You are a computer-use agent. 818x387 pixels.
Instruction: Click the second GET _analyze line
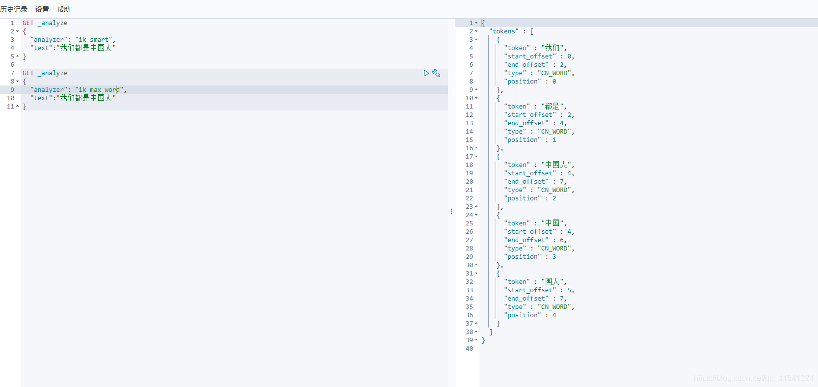pos(45,73)
